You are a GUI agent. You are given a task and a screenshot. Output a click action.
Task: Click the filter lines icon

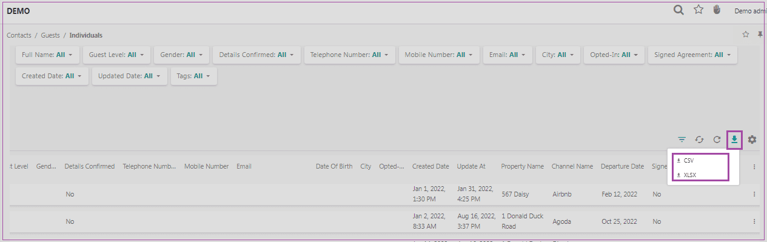[682, 139]
